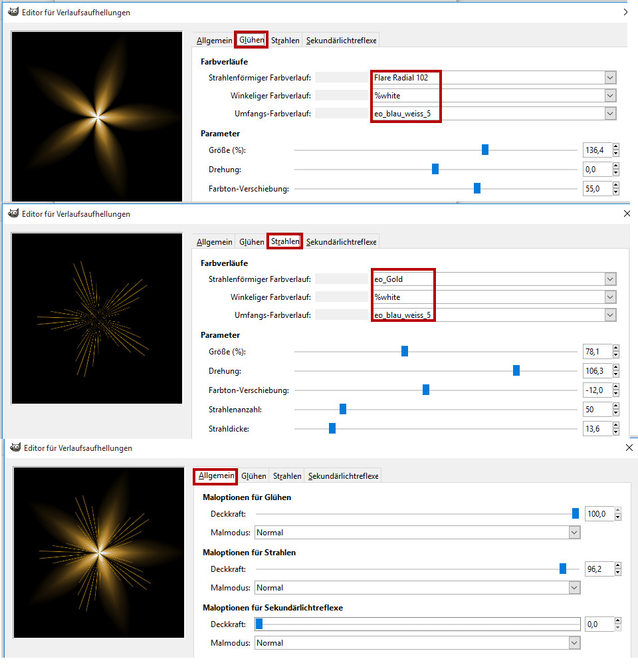The height and width of the screenshot is (667, 638).
Task: Expand the Winkeliger Farbverlauf dropdown in the Glühen window
Action: [x=610, y=95]
